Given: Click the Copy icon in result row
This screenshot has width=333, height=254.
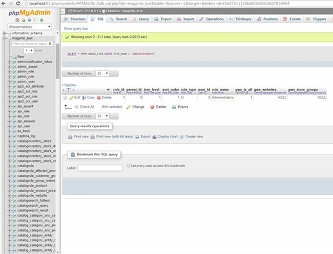Looking at the screenshot, I should coord(84,98).
